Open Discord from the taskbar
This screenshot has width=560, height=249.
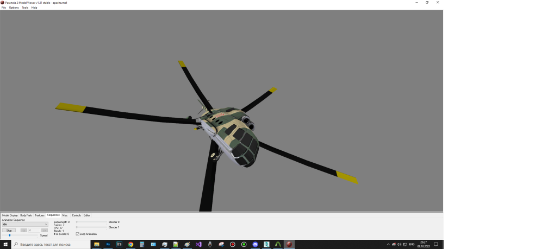pyautogui.click(x=254, y=245)
